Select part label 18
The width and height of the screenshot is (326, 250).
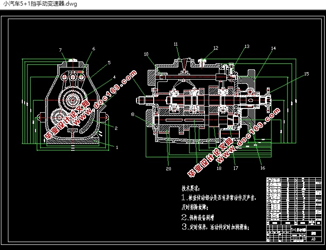click(x=219, y=168)
